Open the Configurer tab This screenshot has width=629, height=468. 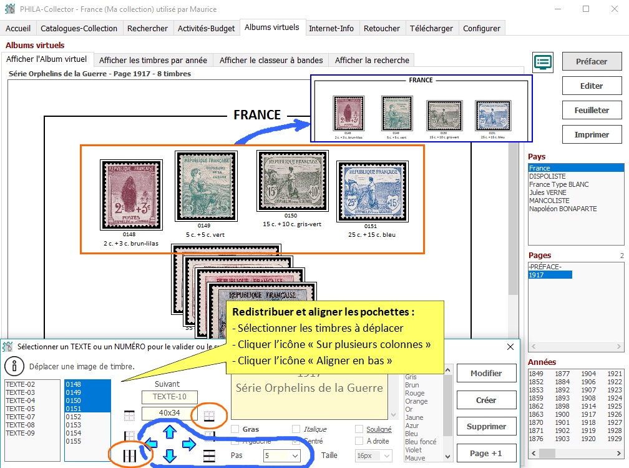pos(482,29)
